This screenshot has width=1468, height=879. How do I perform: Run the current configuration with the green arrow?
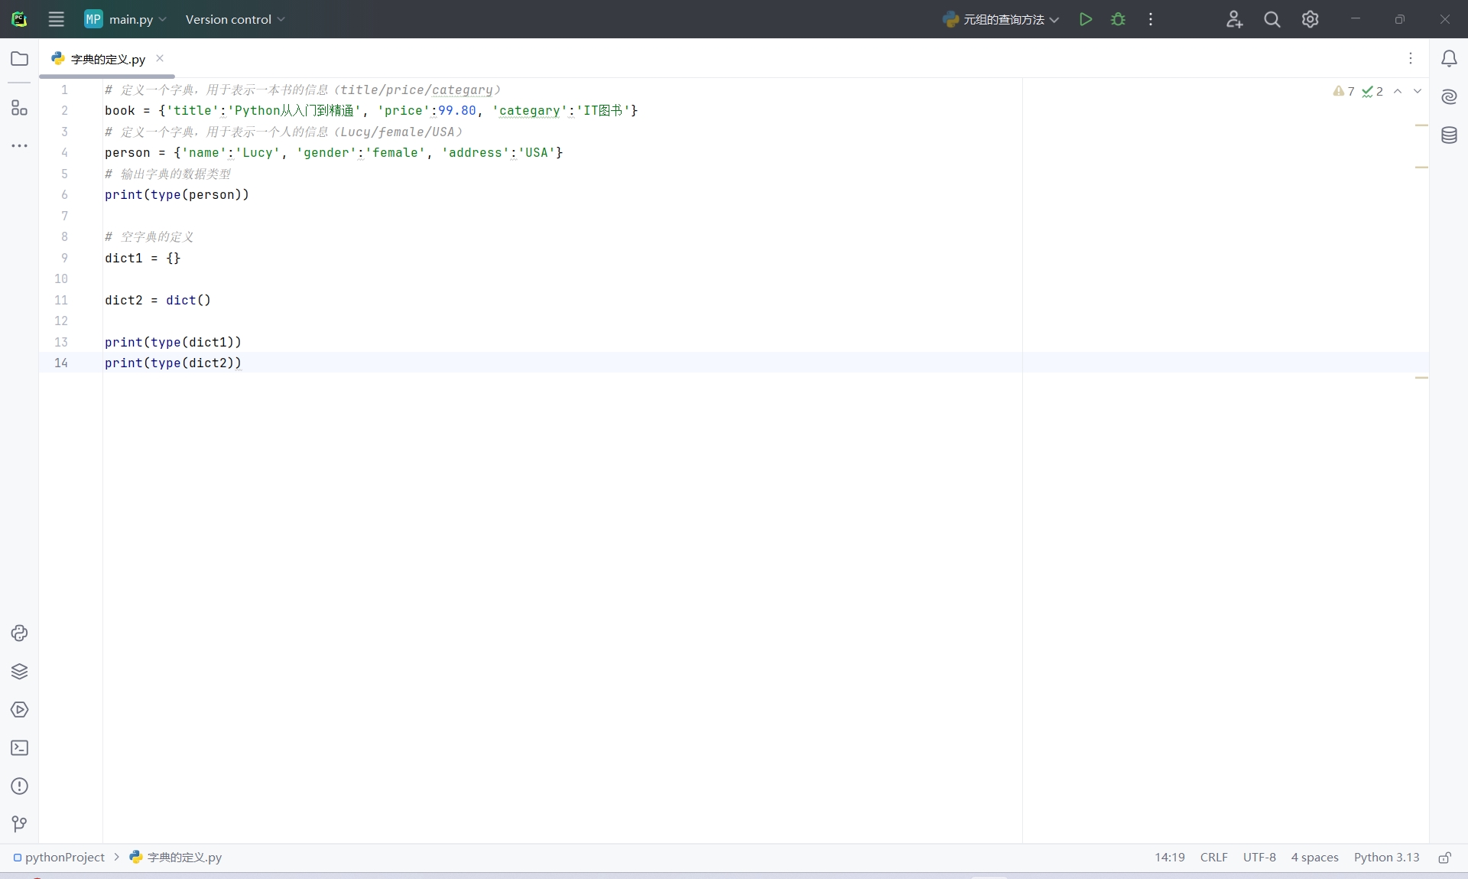pyautogui.click(x=1085, y=19)
